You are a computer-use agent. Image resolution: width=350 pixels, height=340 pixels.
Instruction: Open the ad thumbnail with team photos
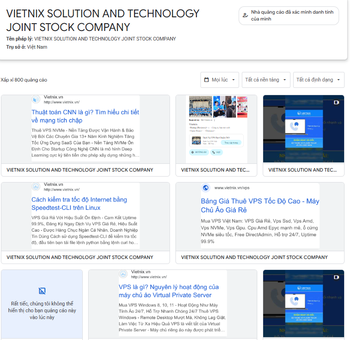coord(216,129)
